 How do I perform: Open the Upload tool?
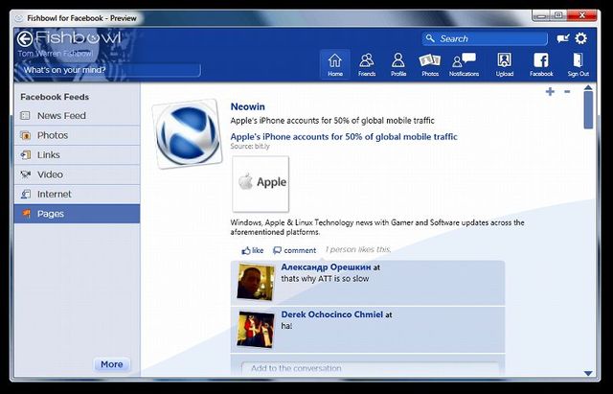coord(505,65)
